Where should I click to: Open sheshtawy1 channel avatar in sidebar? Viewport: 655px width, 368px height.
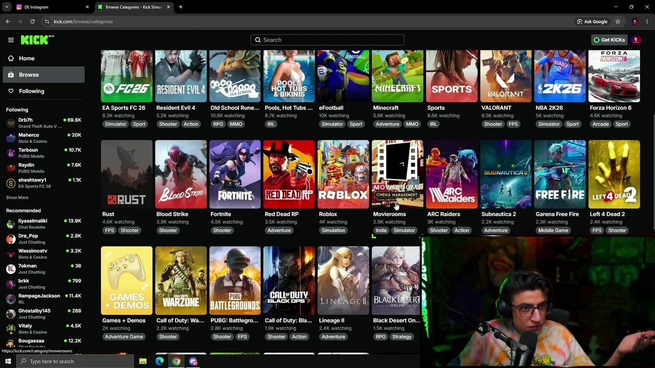pos(11,183)
